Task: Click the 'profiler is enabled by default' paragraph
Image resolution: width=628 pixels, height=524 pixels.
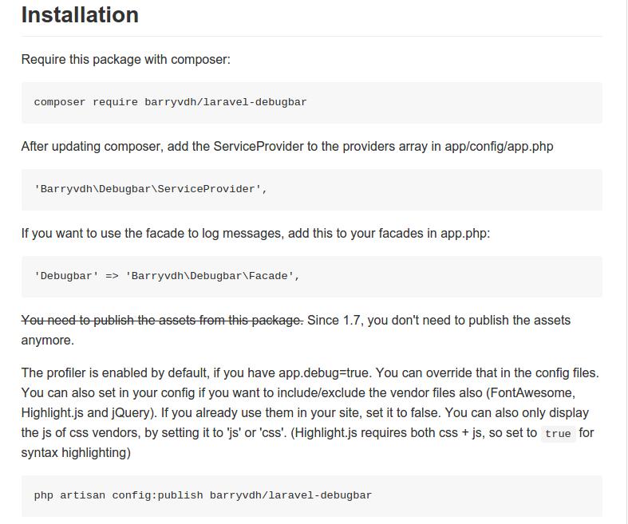Action: tap(310, 412)
